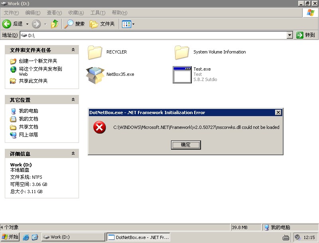Toggle the Folders (文件夹) pane button

coord(102,24)
